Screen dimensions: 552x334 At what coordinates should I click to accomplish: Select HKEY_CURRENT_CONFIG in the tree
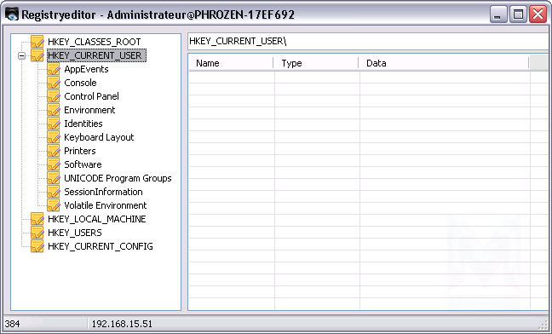point(101,246)
